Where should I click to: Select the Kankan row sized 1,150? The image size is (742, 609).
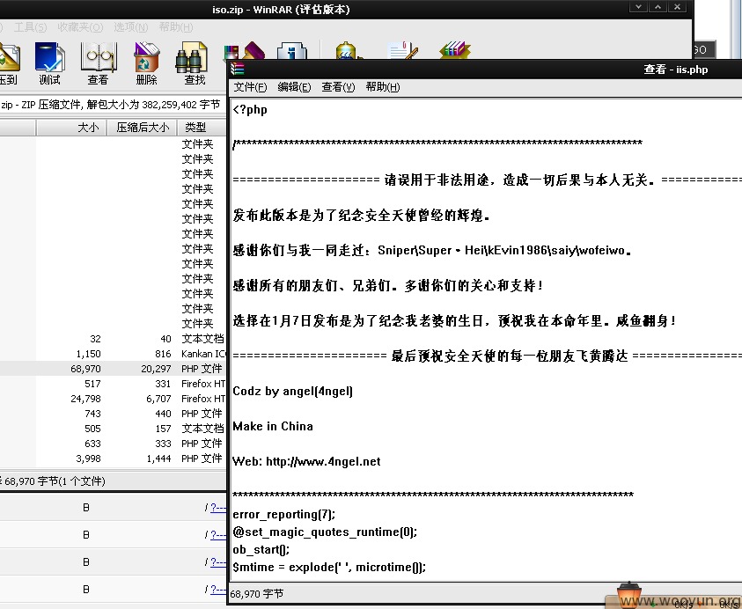(113, 354)
